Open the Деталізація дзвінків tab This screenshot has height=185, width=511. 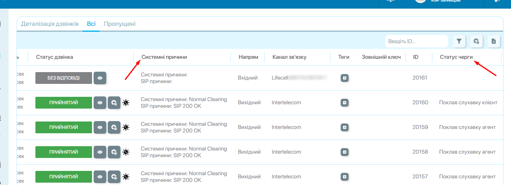click(50, 24)
